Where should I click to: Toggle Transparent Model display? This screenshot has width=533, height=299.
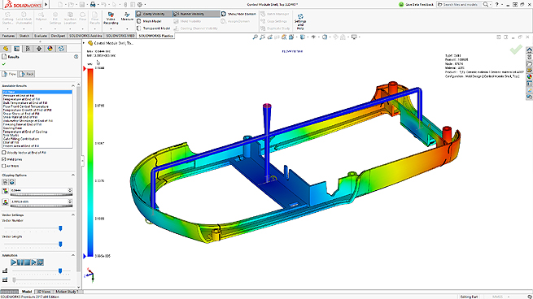(153, 28)
